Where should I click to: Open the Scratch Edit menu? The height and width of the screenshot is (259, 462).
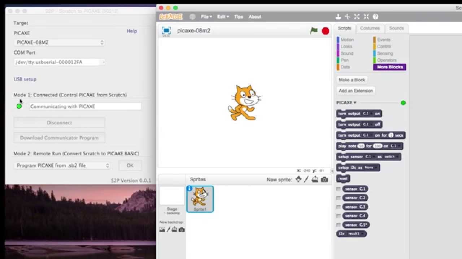(x=223, y=17)
